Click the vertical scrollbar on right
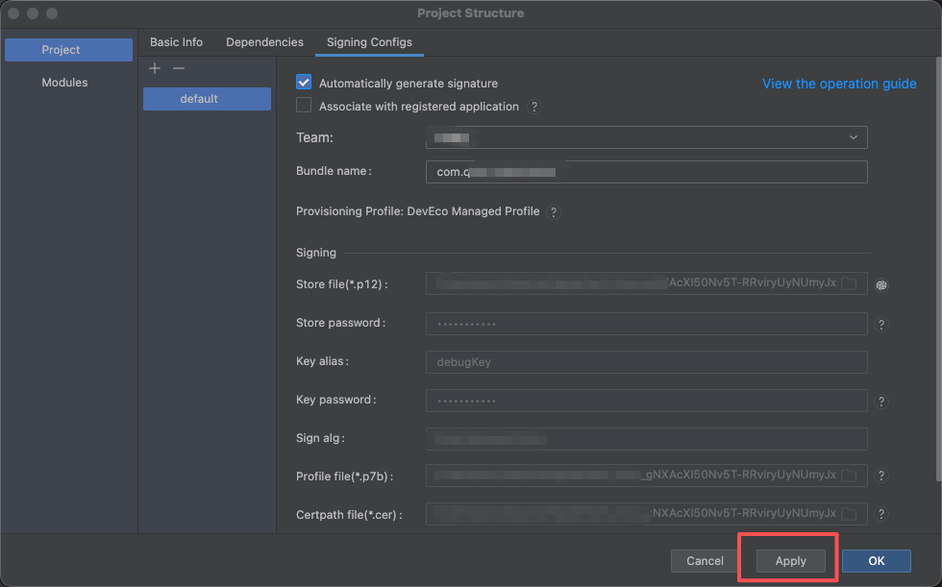Viewport: 942px width, 587px height. [938, 269]
